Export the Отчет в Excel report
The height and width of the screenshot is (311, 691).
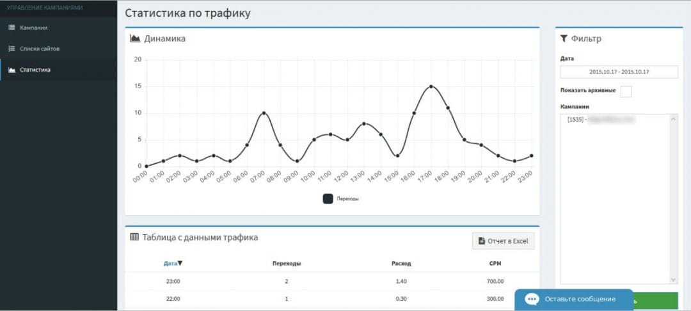click(504, 241)
